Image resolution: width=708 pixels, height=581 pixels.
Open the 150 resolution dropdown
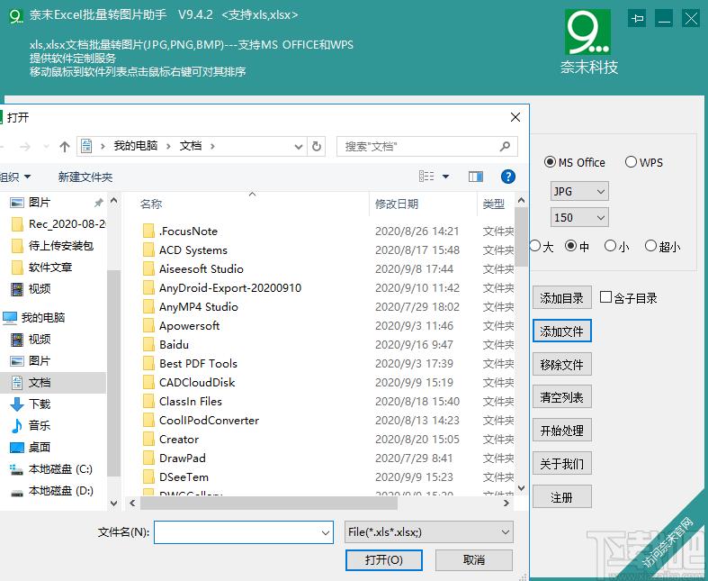pyautogui.click(x=579, y=217)
